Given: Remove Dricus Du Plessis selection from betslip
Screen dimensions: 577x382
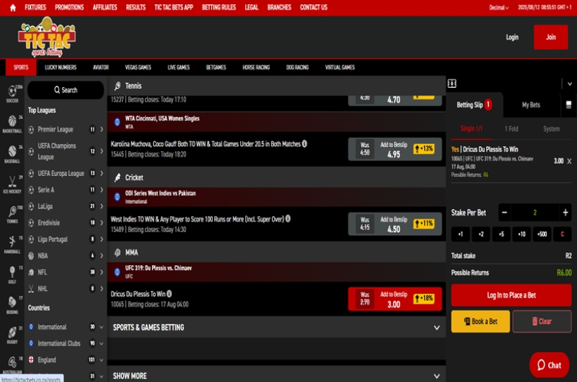Looking at the screenshot, I should (x=569, y=161).
